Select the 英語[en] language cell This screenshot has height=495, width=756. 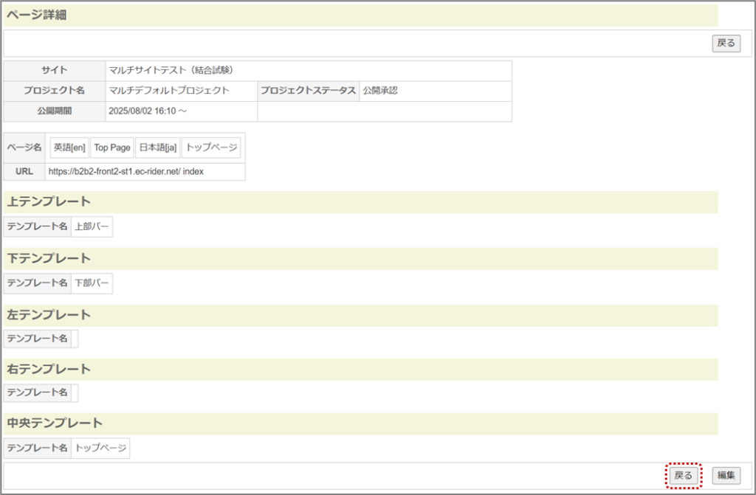click(69, 148)
